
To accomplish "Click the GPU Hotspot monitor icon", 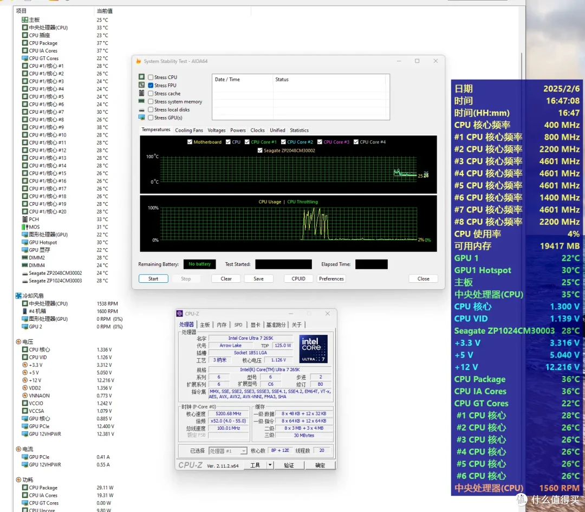I will 24,242.
